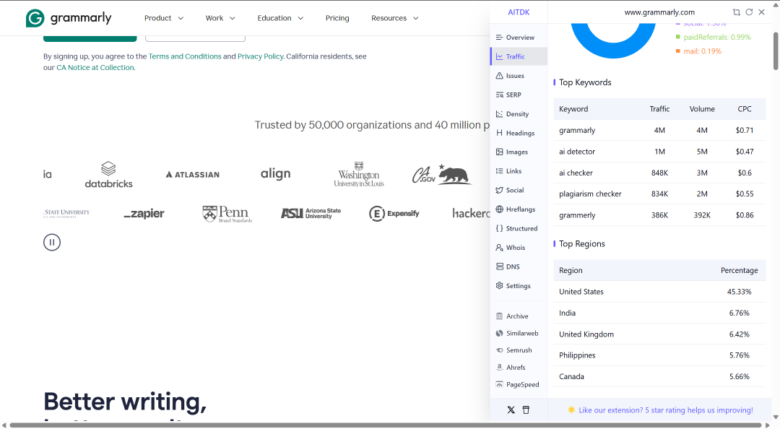Click the Arizona State University logo
The image size is (780, 429).
tap(311, 214)
